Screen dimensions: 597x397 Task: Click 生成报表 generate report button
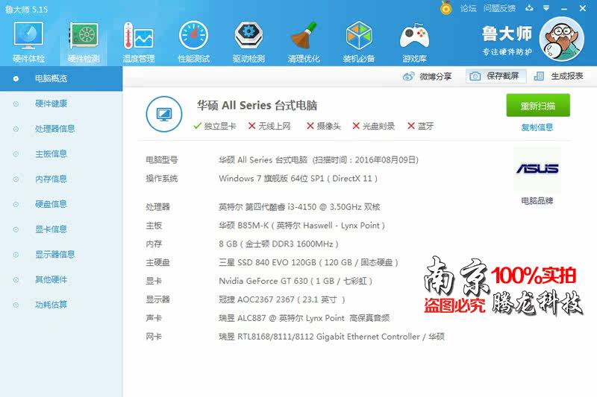(558, 77)
